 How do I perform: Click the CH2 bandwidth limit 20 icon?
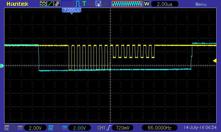click(x=58, y=128)
